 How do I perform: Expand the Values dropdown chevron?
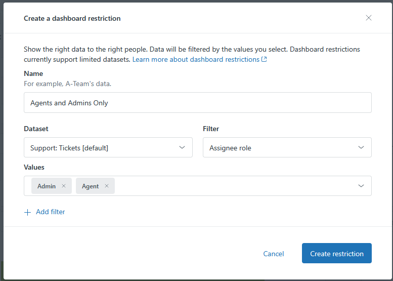coord(361,186)
